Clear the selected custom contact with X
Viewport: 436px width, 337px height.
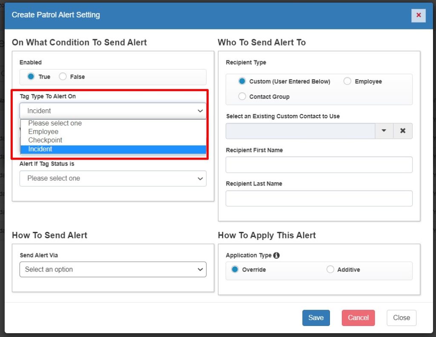point(403,131)
